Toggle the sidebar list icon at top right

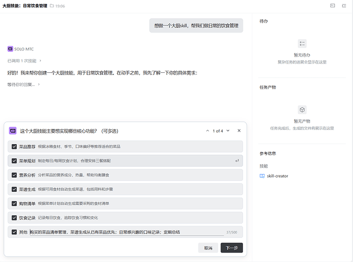344,6
